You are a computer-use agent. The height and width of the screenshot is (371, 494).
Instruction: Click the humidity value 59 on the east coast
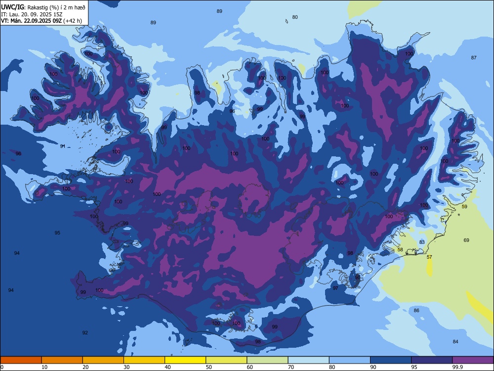point(464,207)
